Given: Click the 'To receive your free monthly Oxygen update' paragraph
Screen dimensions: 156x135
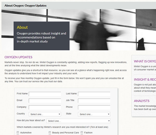Looking at the screenshot, I should [x=64, y=80].
